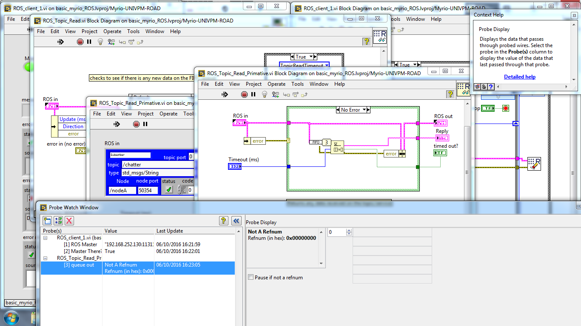Show context help from Primative block diagram toolbar
The image size is (581, 326).
click(x=451, y=94)
